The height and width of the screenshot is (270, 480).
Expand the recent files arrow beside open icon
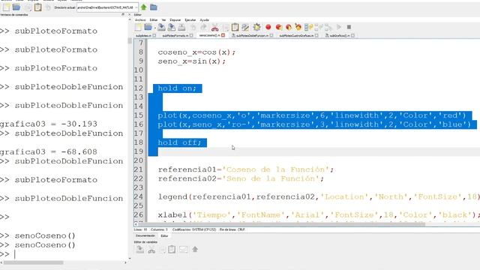[x=155, y=28]
